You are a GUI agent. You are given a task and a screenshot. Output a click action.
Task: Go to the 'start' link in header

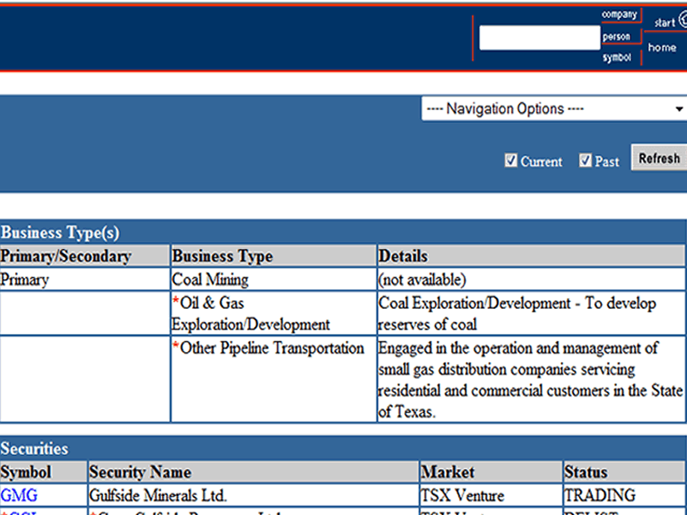tap(665, 22)
